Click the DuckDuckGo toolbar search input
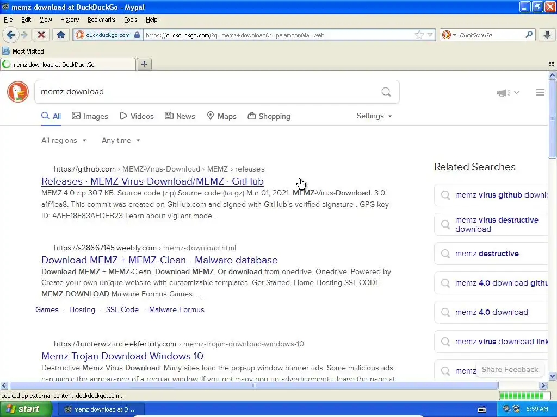The width and height of the screenshot is (557, 417). click(x=490, y=35)
